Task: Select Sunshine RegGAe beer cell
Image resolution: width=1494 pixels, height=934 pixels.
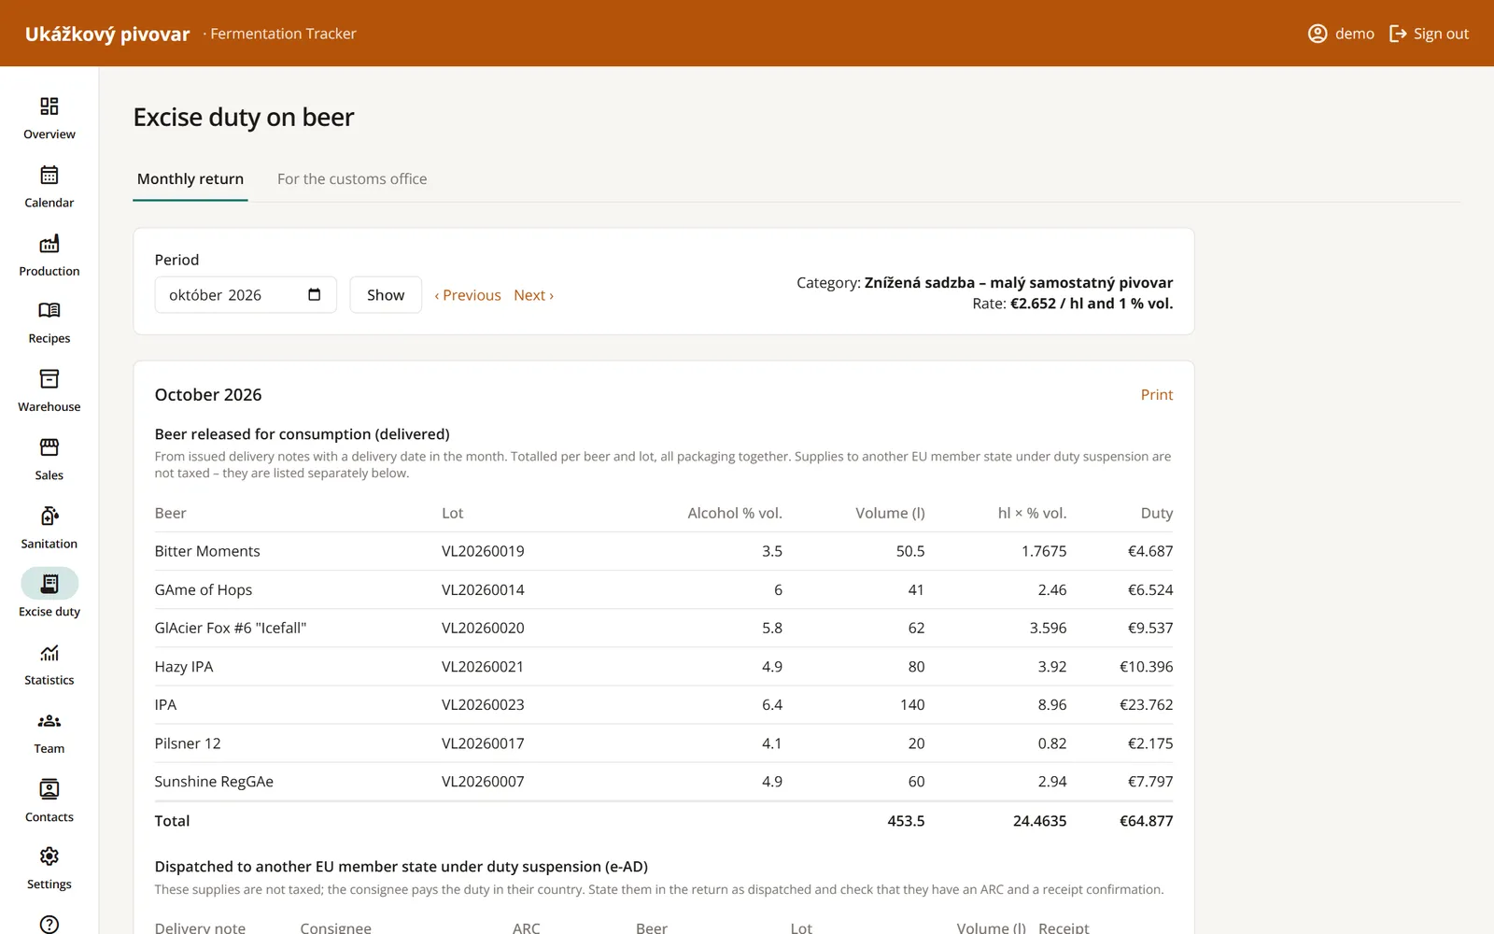Action: tap(214, 782)
